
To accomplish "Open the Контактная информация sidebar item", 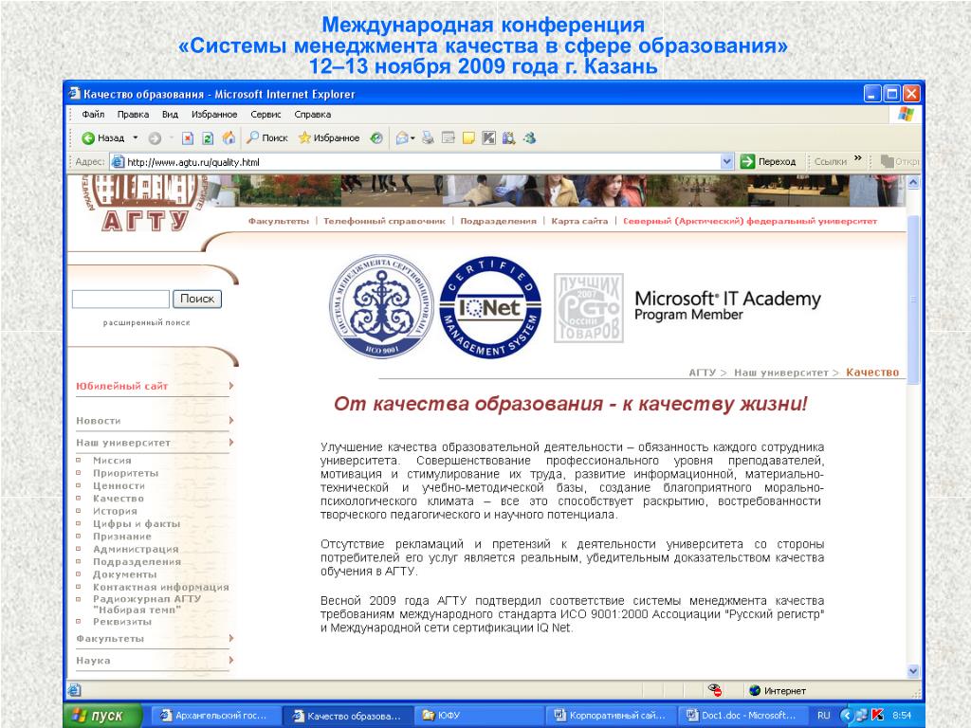I will click(161, 587).
